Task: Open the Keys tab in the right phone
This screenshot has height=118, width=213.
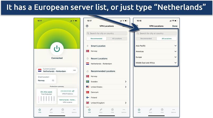Action: (151, 110)
